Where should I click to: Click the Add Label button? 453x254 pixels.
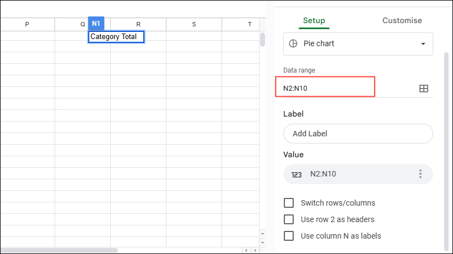coord(358,134)
